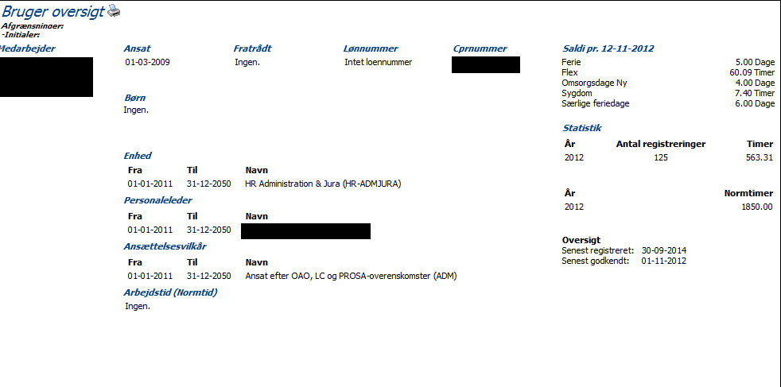Image resolution: width=781 pixels, height=387 pixels.
Task: Click the Saldi pr. 12-11-2012 heading
Action: coord(608,48)
